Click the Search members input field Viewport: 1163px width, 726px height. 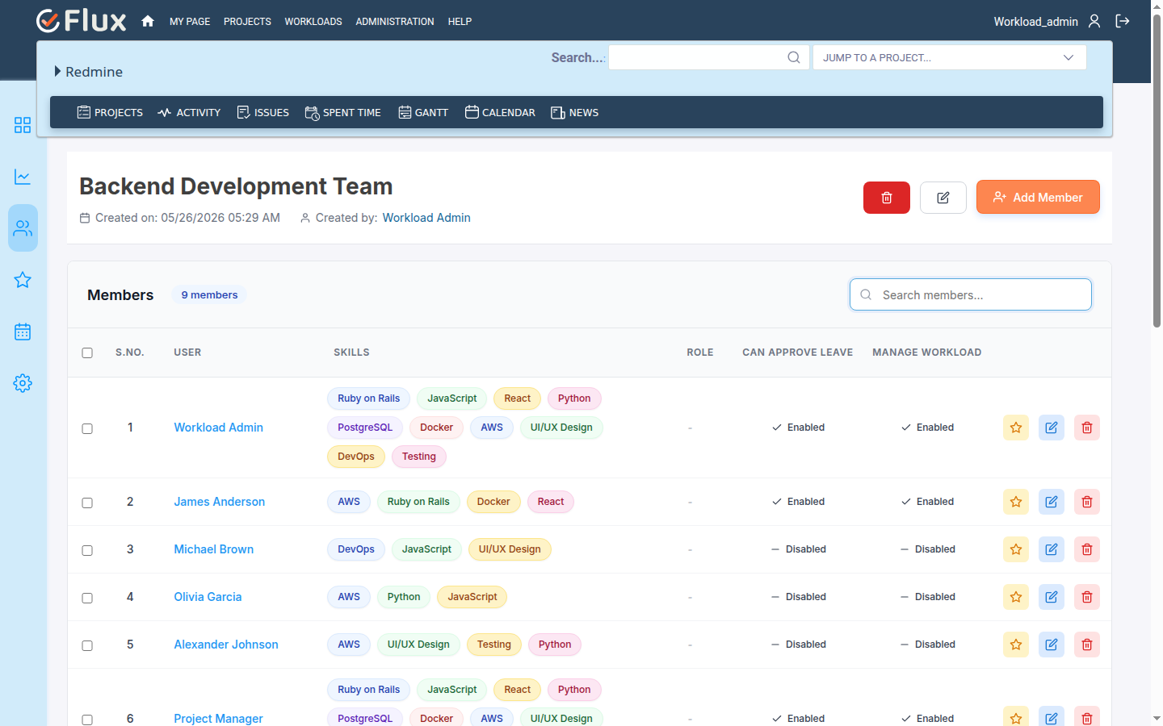click(x=971, y=294)
